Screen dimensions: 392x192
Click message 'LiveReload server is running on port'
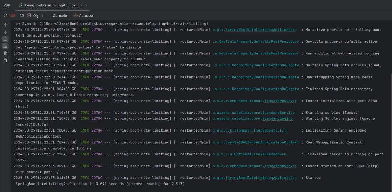(345, 154)
